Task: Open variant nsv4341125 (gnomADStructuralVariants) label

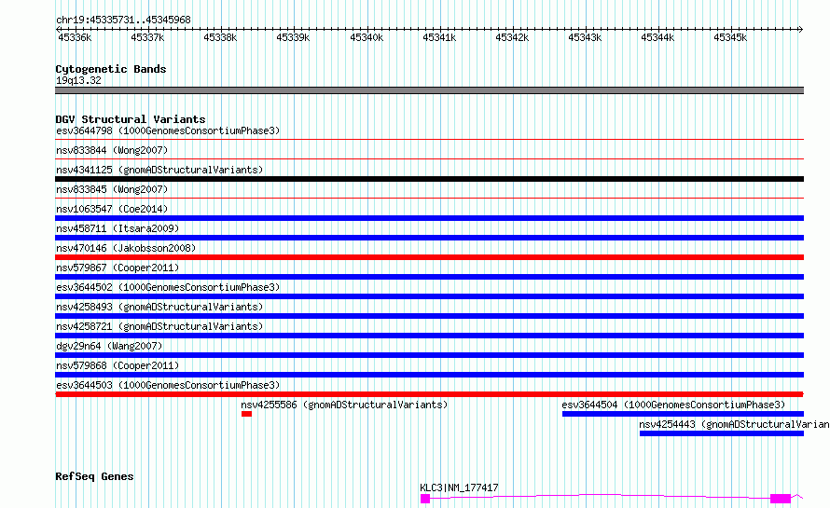Action: click(159, 170)
